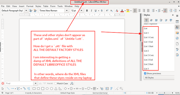Click the Find text field

point(19,84)
